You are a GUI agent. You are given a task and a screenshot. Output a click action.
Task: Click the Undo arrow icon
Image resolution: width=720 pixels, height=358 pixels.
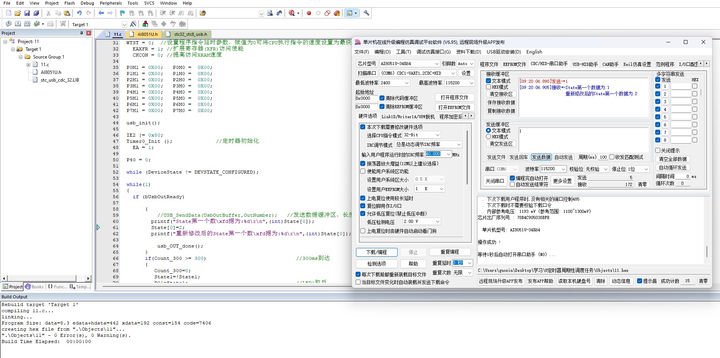coord(79,13)
